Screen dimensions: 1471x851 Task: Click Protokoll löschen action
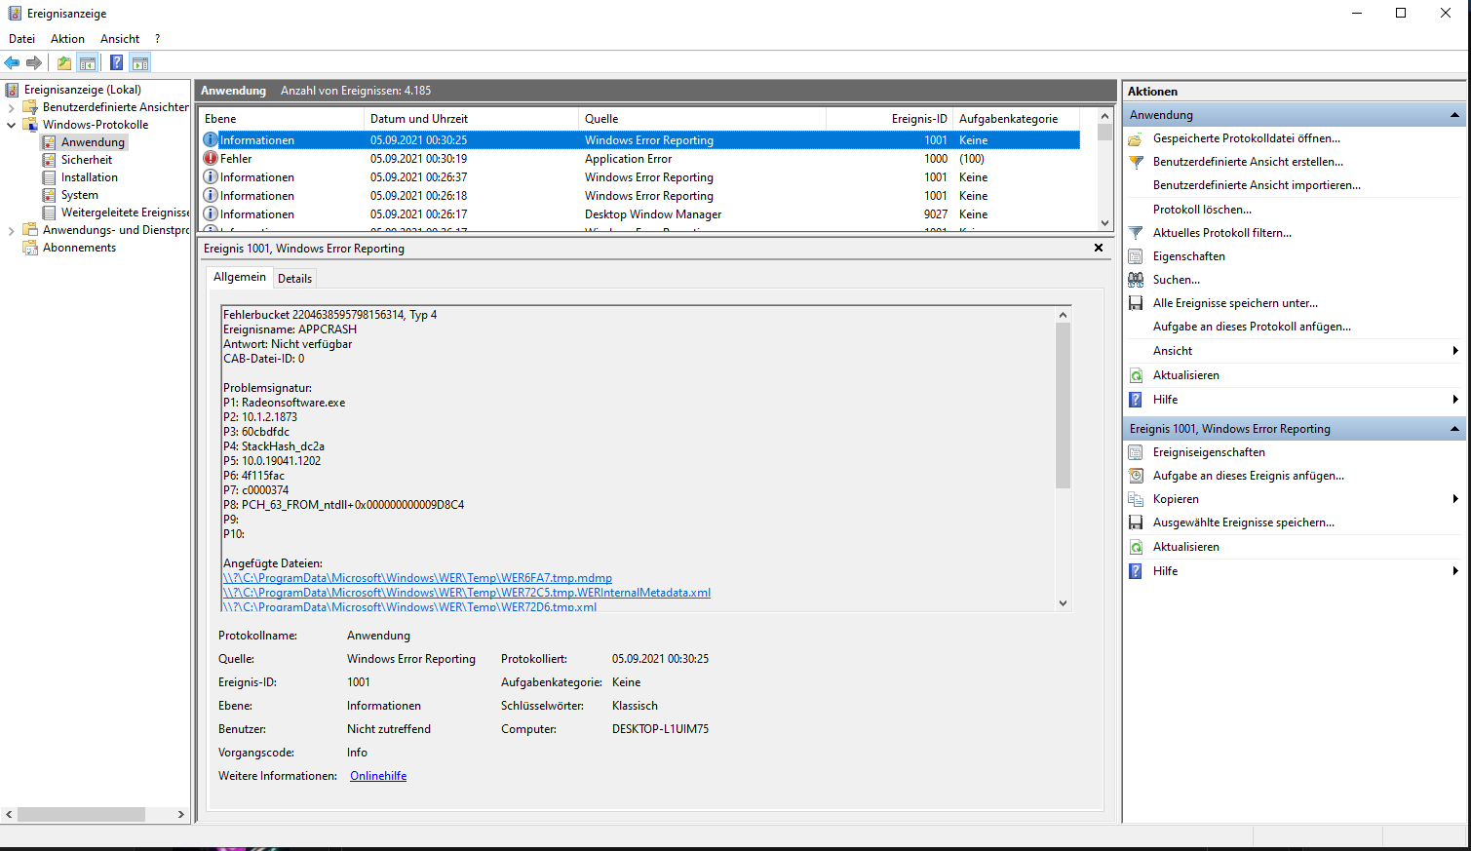1202,210
